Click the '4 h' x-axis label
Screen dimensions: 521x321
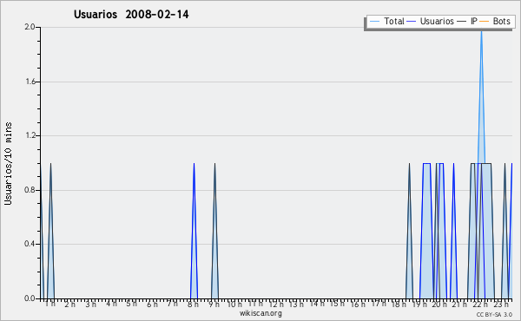coord(111,304)
